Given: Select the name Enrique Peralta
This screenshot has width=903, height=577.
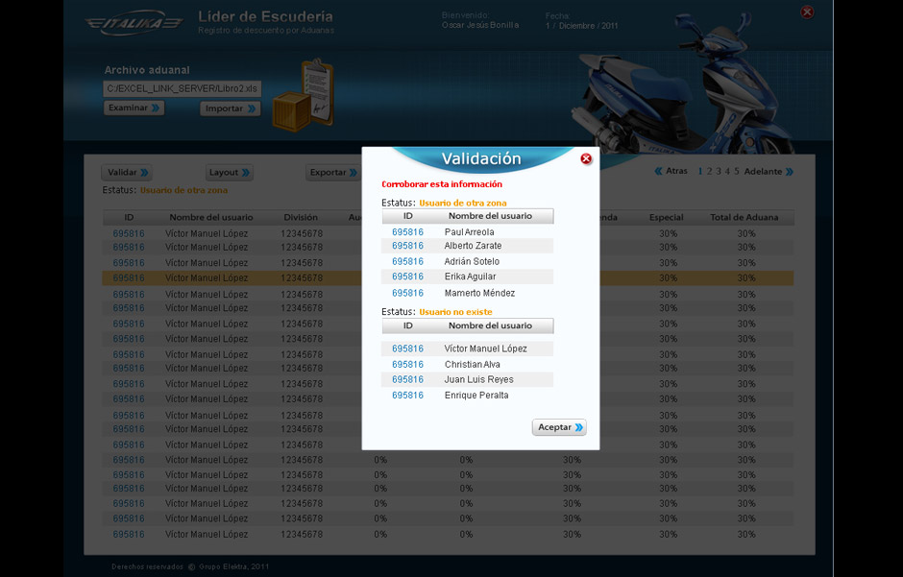Looking at the screenshot, I should (x=476, y=396).
